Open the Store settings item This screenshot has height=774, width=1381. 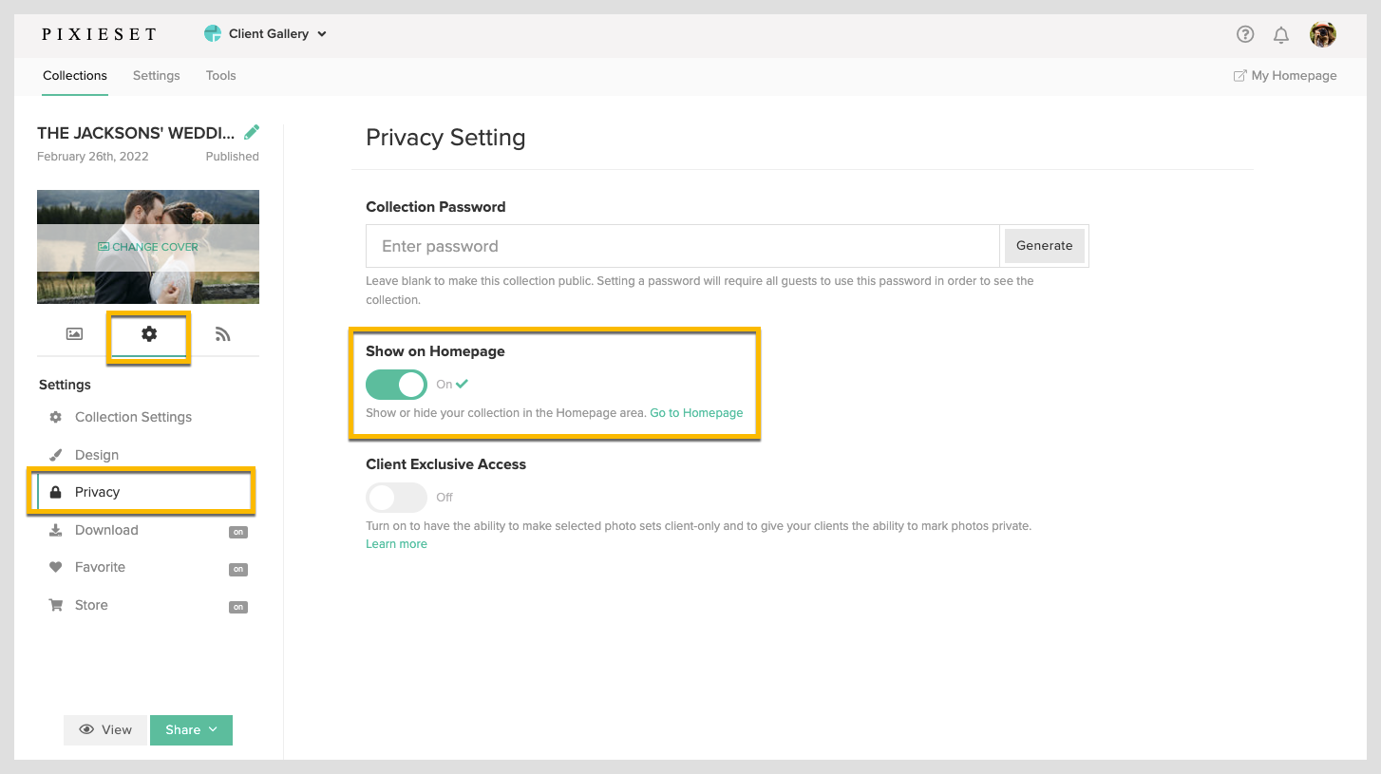[91, 605]
